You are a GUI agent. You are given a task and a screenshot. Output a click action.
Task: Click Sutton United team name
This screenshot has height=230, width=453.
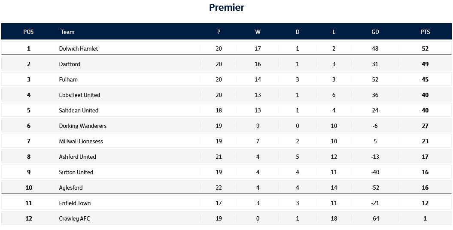(x=76, y=172)
